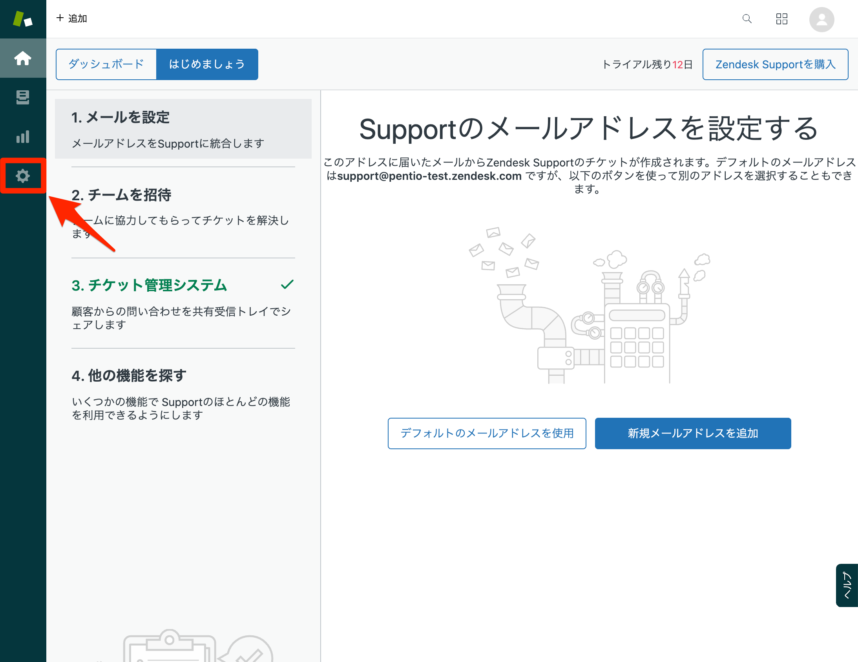Click Zendesk Supportを購入 button
The width and height of the screenshot is (858, 662).
click(775, 64)
